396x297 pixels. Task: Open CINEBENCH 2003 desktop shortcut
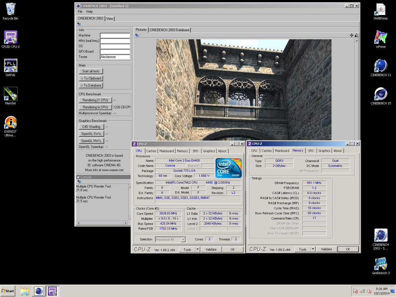(381, 239)
